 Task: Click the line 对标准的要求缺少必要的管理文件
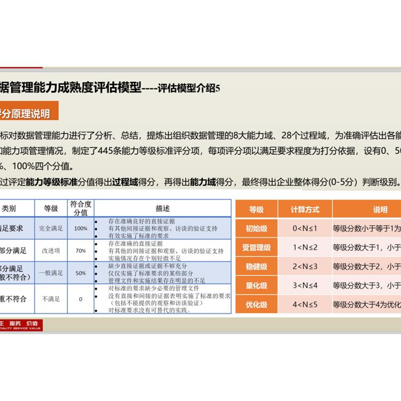[x=153, y=288]
